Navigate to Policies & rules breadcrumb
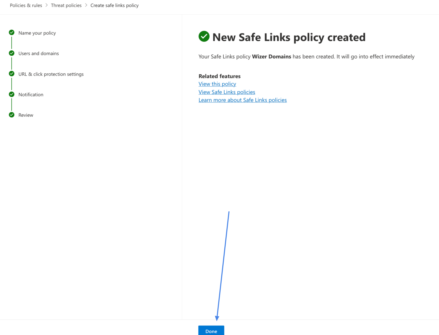Image resolution: width=439 pixels, height=335 pixels. click(26, 5)
